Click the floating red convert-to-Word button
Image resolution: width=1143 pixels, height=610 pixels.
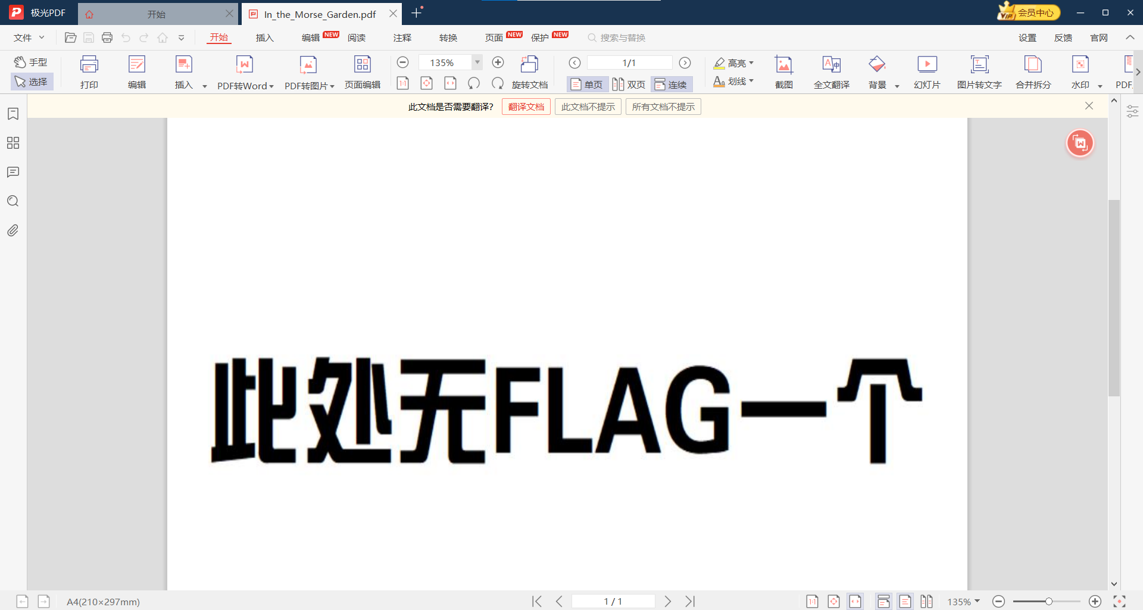1080,143
